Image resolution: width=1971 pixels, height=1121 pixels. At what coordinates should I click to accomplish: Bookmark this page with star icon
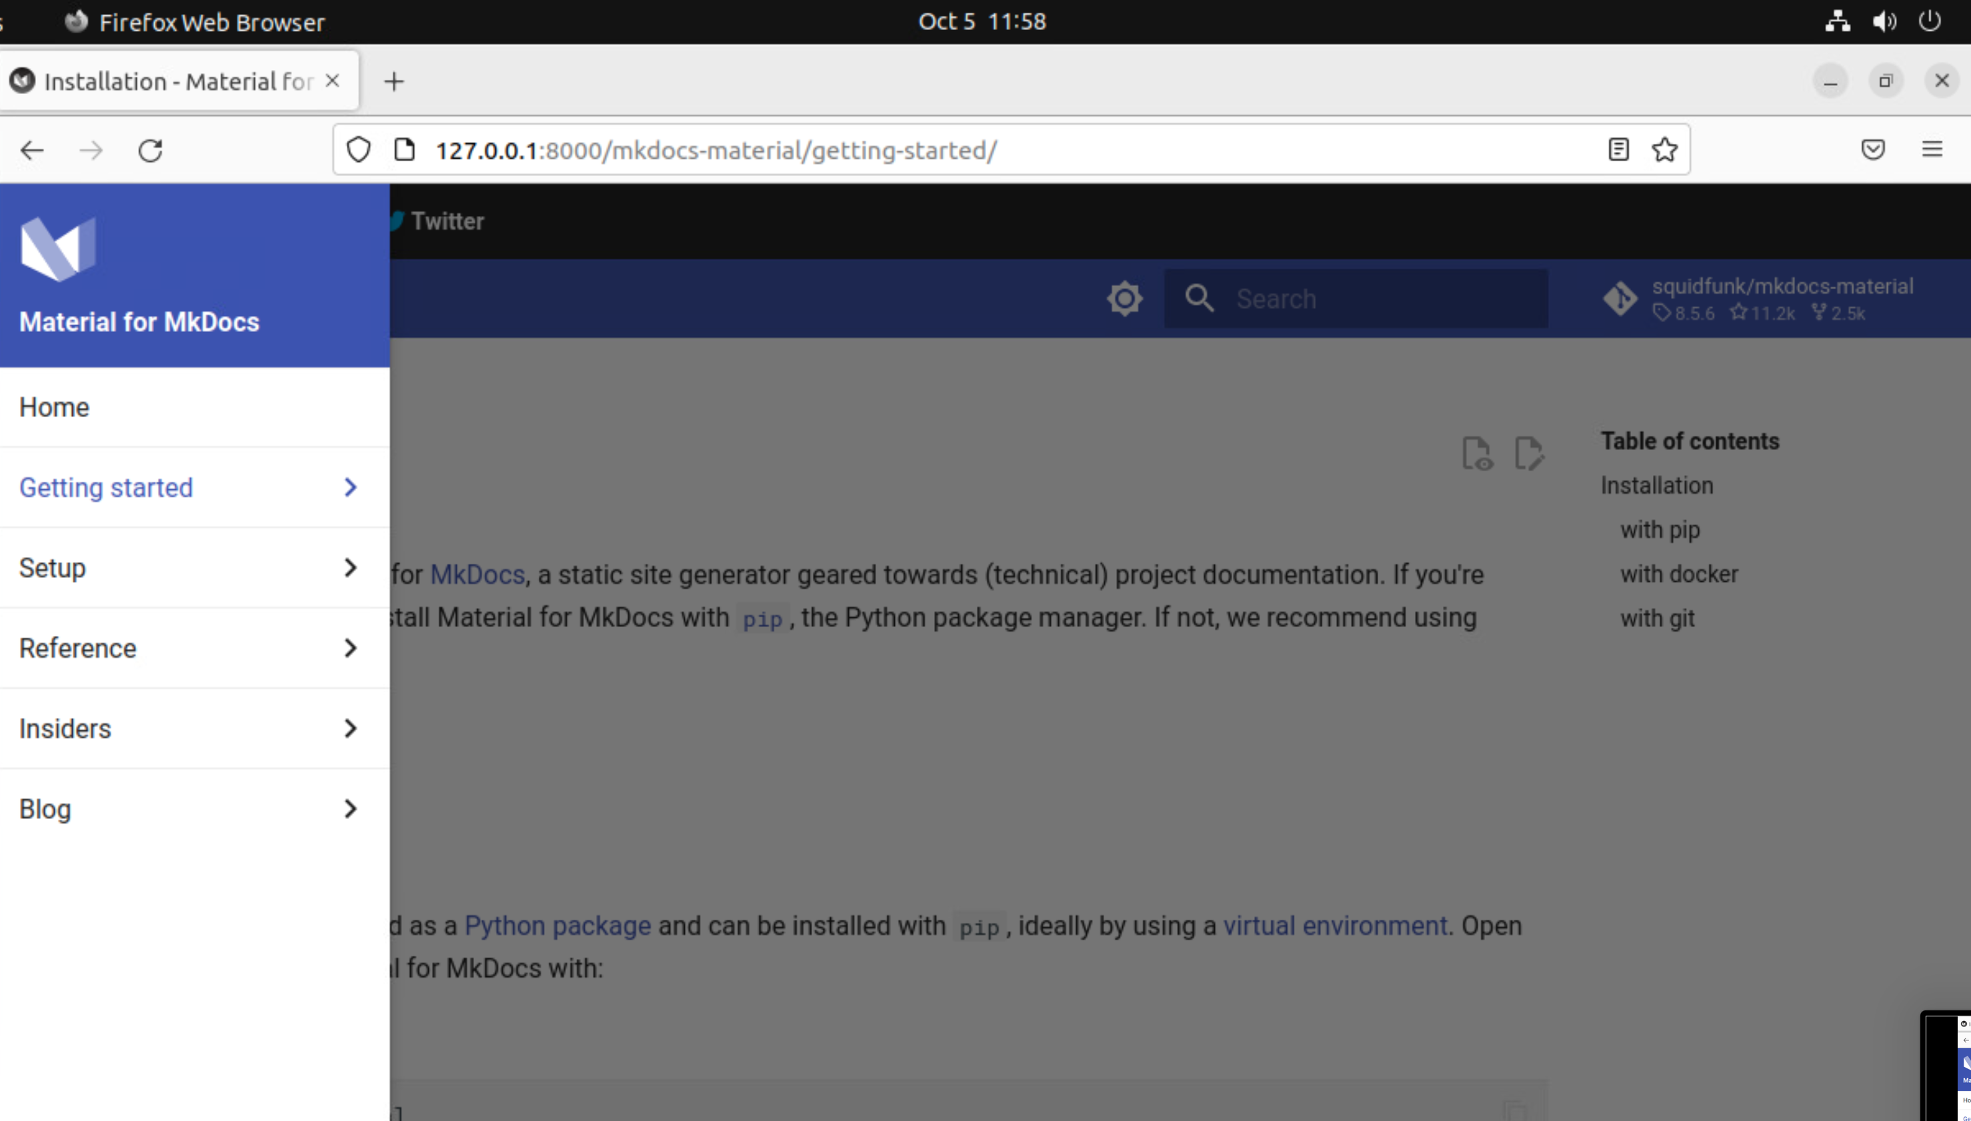[x=1664, y=149]
